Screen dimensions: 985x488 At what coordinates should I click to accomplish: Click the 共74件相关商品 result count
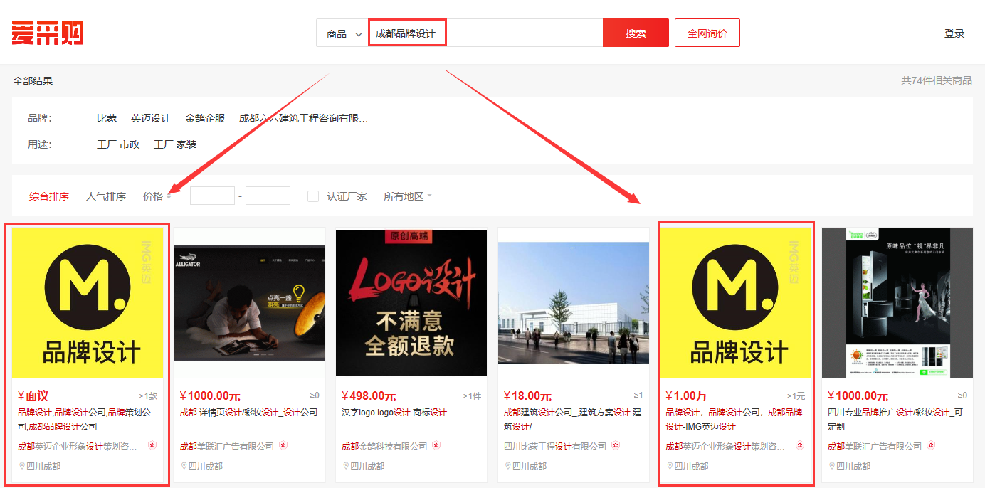point(937,81)
